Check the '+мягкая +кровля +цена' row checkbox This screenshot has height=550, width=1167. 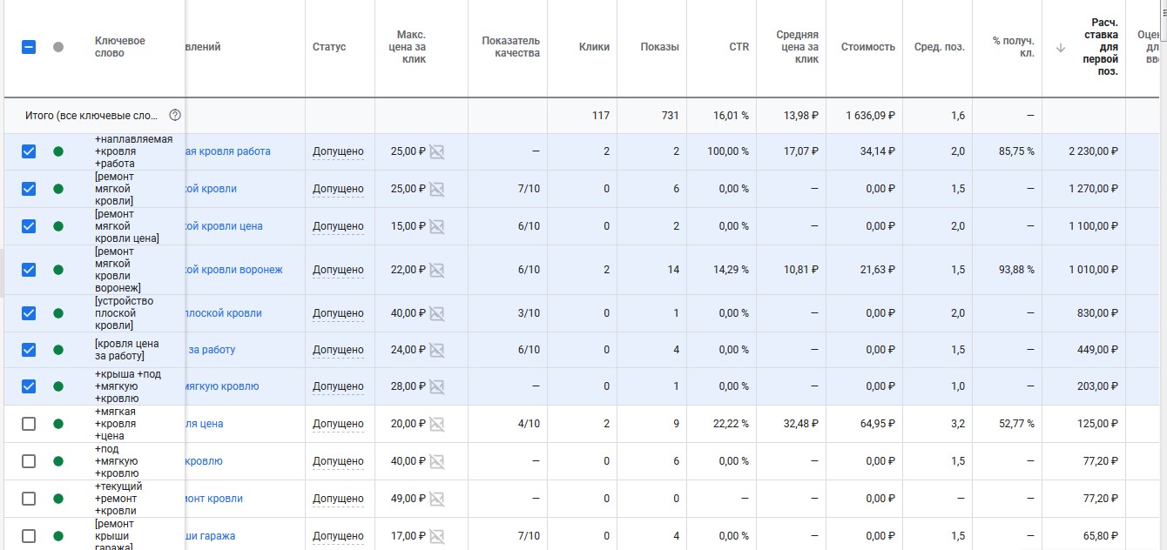(x=29, y=424)
